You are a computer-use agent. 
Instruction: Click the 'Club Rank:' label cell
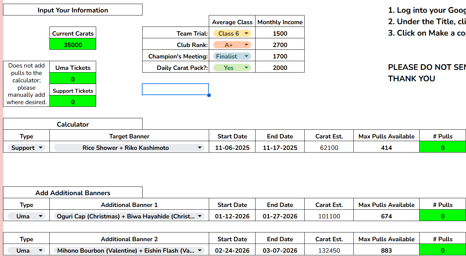pyautogui.click(x=176, y=44)
